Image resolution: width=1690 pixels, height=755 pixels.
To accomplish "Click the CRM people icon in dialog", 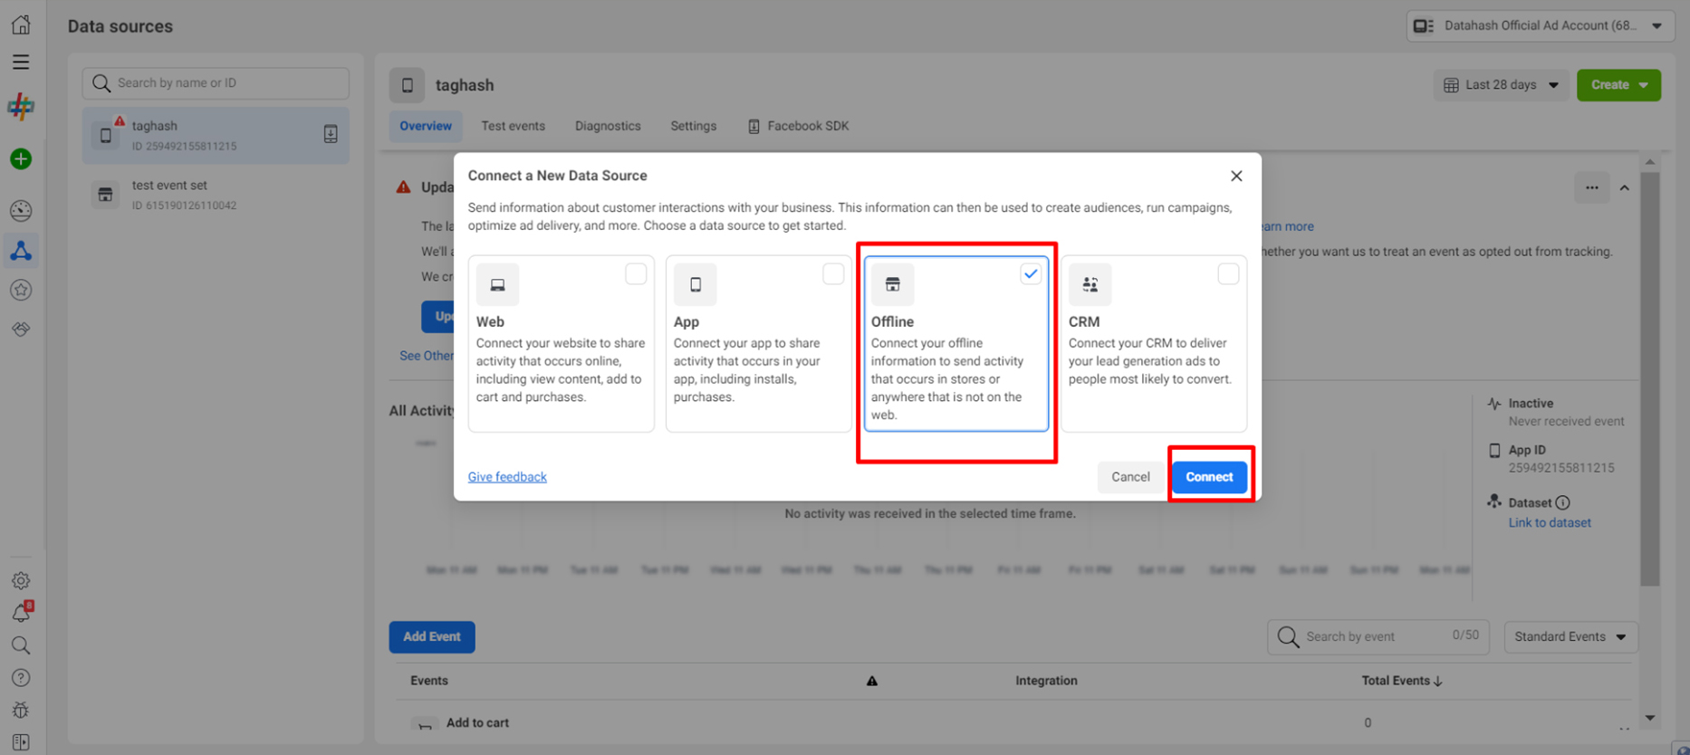I will click(x=1090, y=284).
